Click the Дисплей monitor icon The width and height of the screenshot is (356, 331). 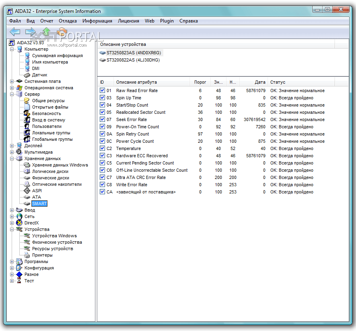pos(20,146)
